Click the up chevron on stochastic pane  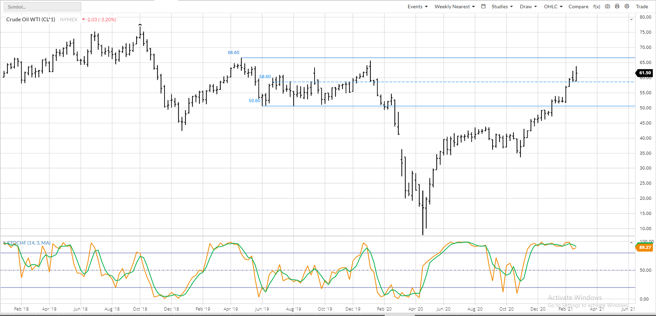pos(631,243)
